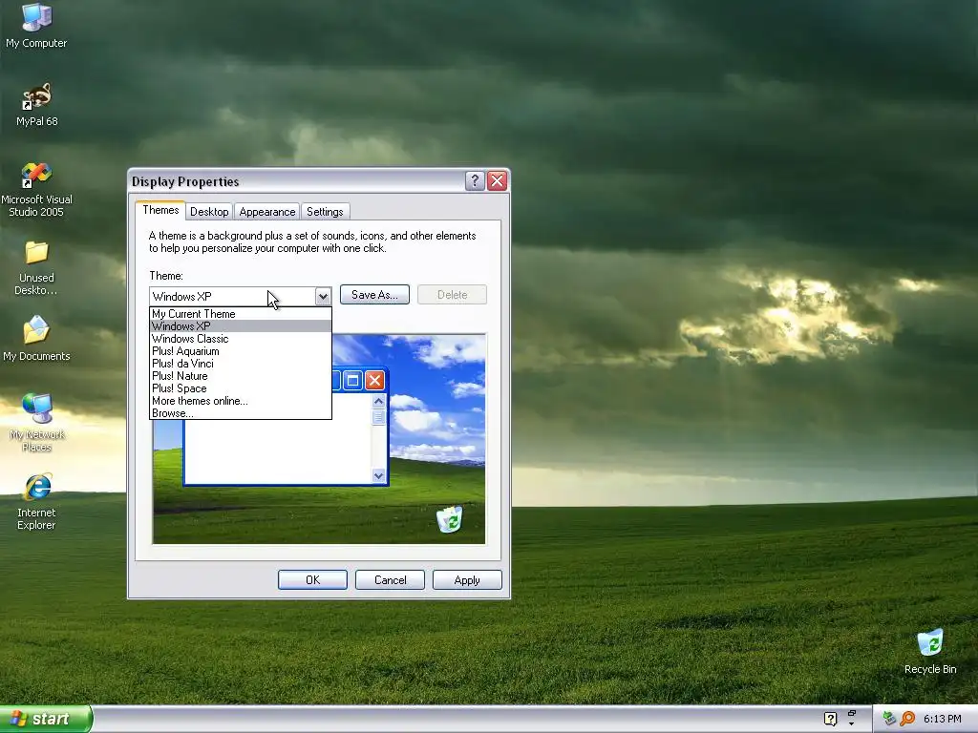Viewport: 978px width, 733px height.
Task: Click the OK button
Action: click(x=312, y=579)
